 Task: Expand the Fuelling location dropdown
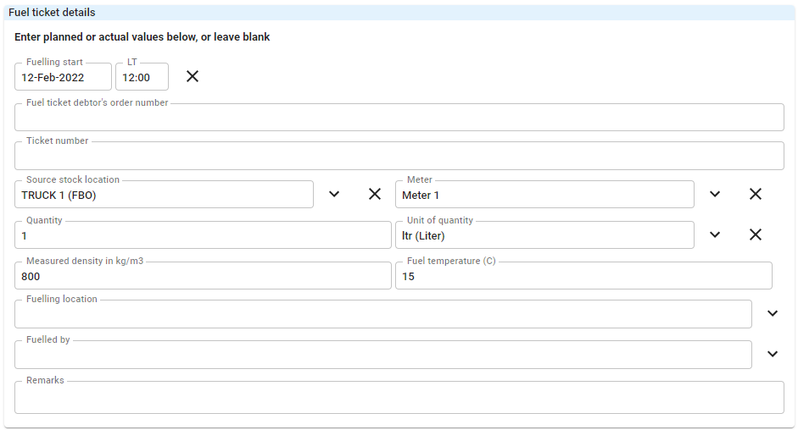(x=772, y=313)
